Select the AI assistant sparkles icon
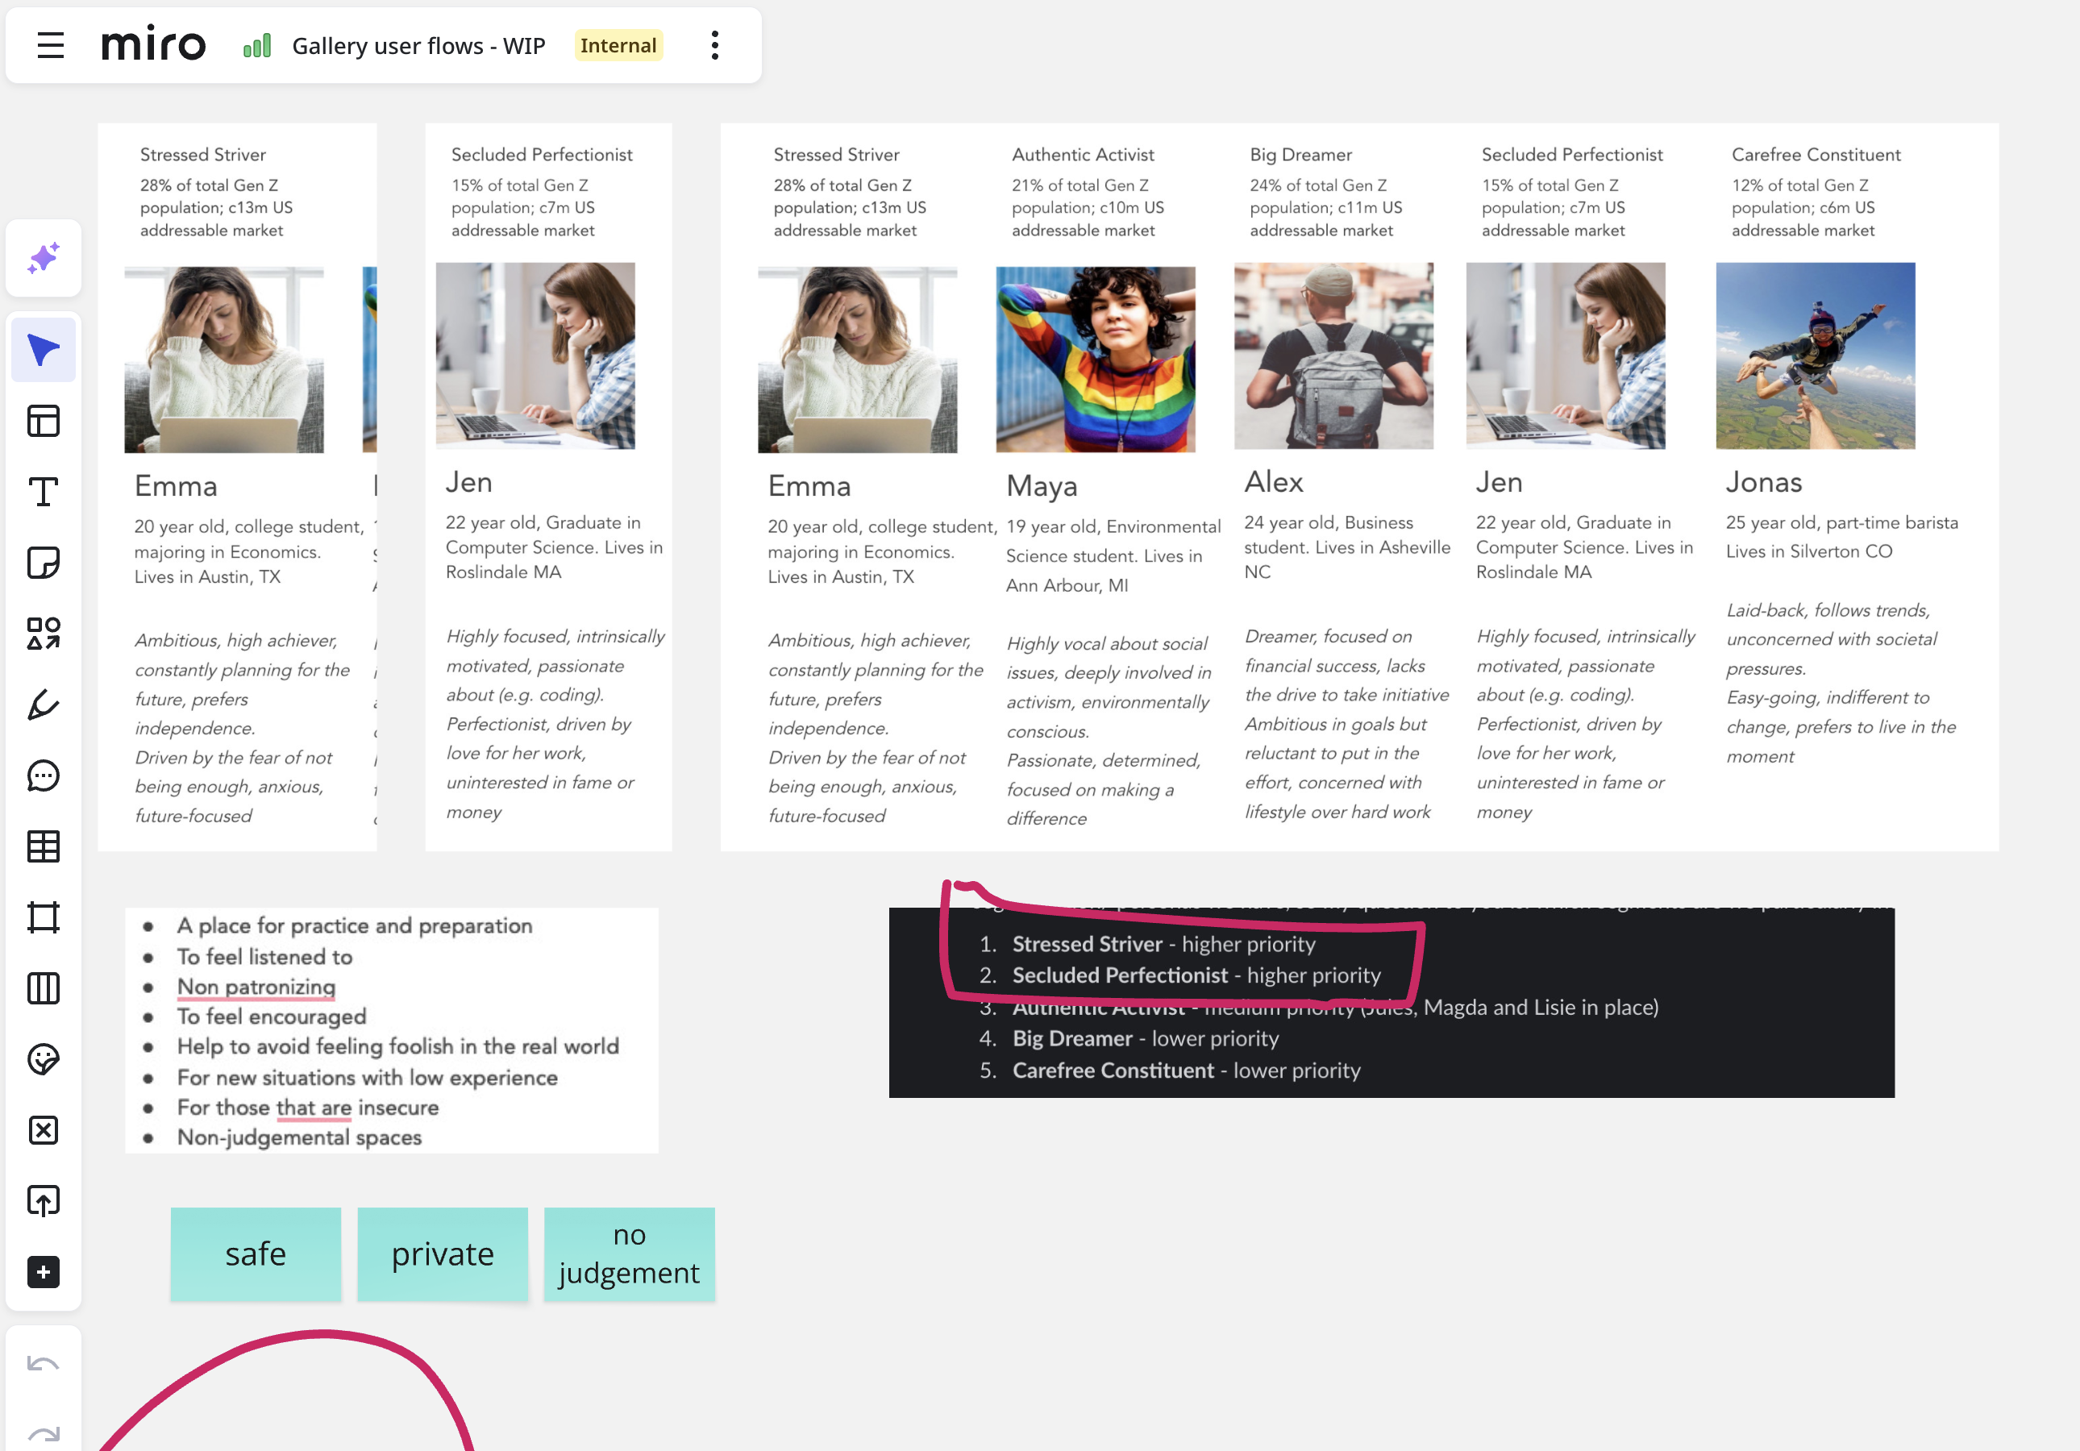The height and width of the screenshot is (1451, 2080). coord(43,260)
